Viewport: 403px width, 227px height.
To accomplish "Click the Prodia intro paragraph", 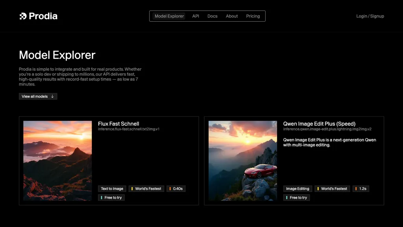I will pos(80,77).
